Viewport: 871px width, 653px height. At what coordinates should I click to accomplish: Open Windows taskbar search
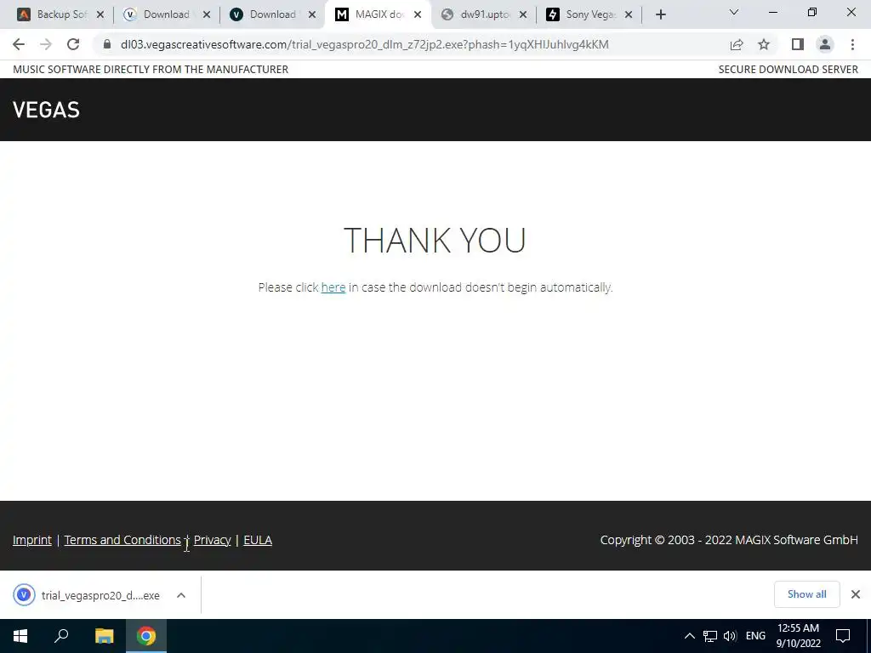tap(61, 636)
